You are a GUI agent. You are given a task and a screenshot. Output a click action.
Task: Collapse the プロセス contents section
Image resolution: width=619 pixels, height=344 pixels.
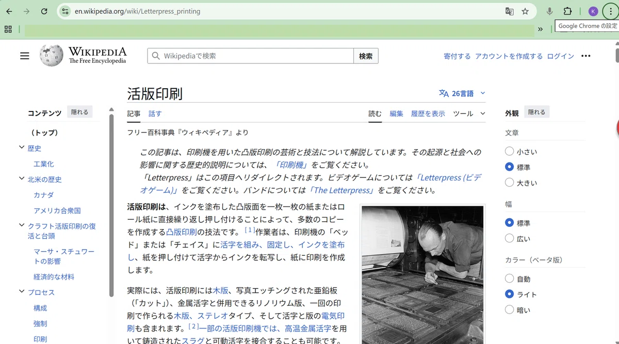[22, 292]
